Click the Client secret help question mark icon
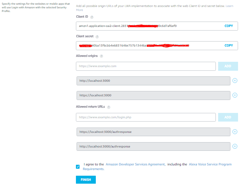 point(97,37)
